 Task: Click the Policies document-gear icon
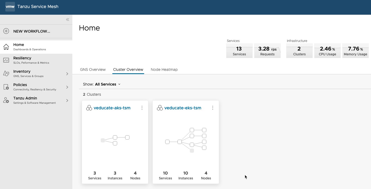click(6, 87)
